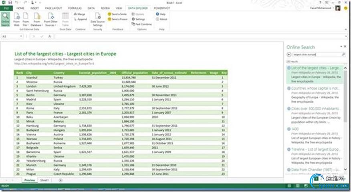Open the FILE tab

[x=6, y=8]
